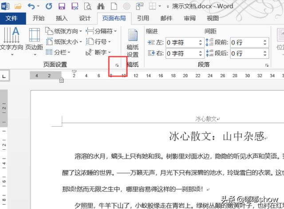Decrease 段后 spacing with down stepper

click(x=265, y=55)
